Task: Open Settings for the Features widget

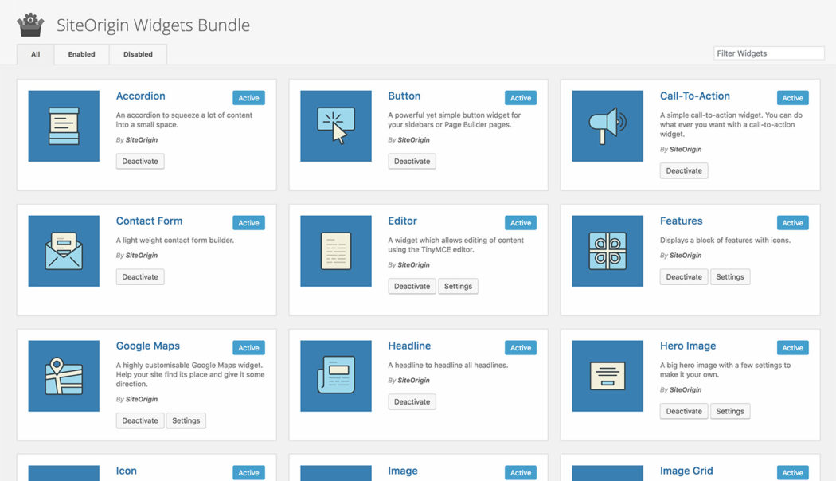Action: click(x=730, y=276)
